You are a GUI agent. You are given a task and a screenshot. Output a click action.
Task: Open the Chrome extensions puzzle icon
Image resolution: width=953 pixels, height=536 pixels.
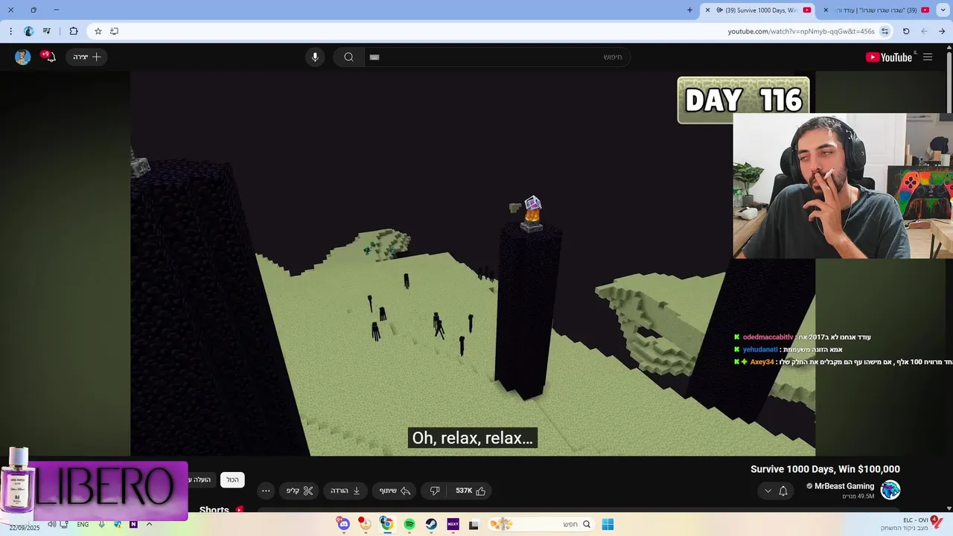(x=74, y=31)
